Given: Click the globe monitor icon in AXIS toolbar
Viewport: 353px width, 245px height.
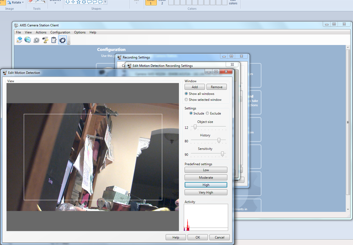Looking at the screenshot, I should 28,40.
